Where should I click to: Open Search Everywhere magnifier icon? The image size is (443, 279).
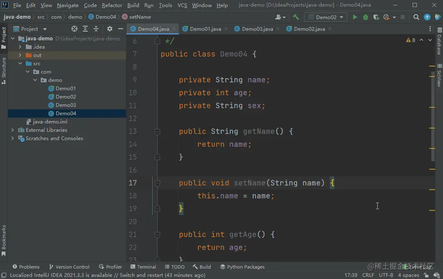point(416,17)
